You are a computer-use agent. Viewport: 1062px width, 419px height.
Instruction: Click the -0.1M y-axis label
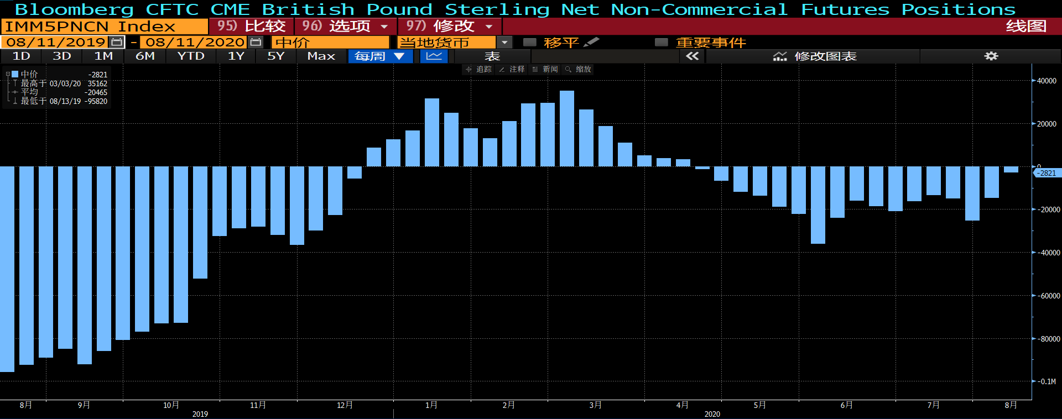(x=1047, y=381)
